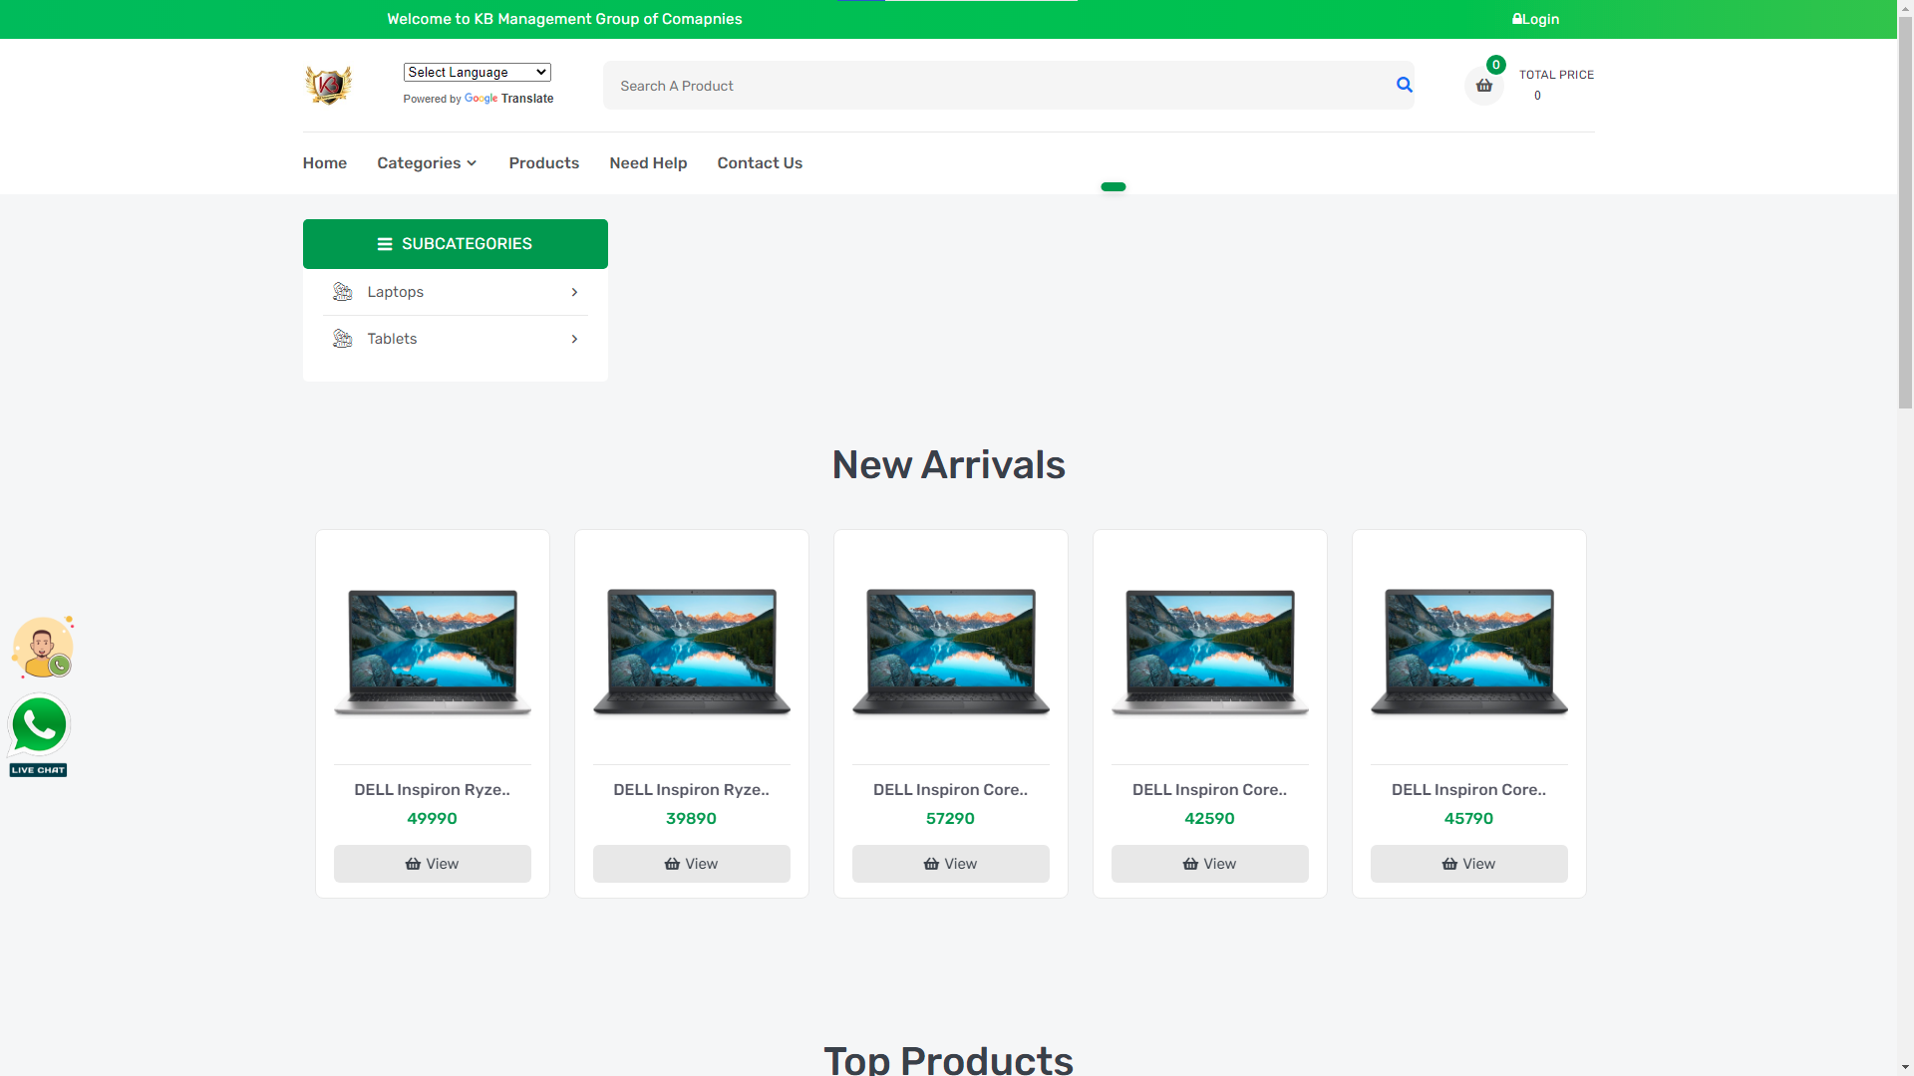The width and height of the screenshot is (1914, 1076).
Task: Click the cart count badge
Action: (1495, 65)
